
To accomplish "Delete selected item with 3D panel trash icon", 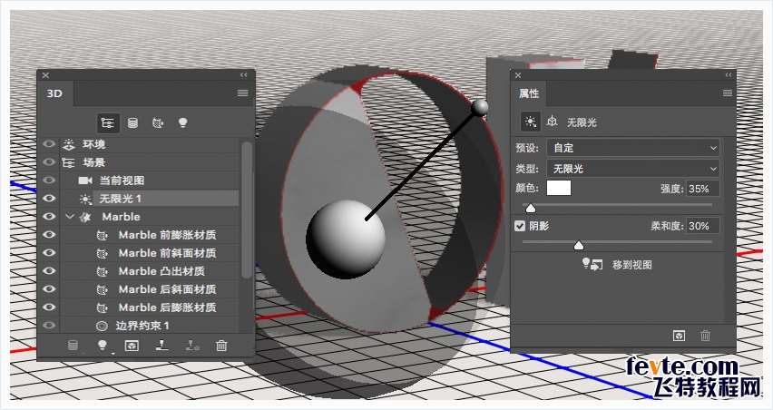I will tap(221, 346).
